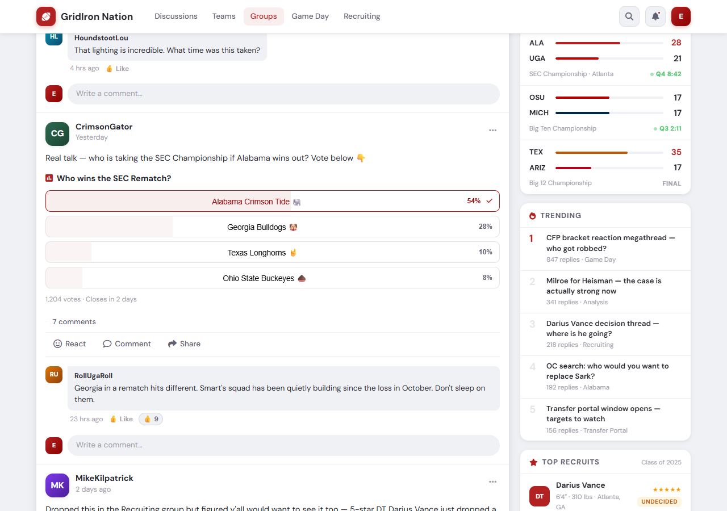
Task: Click the Gridiron Nation football logo
Action: coord(46,16)
